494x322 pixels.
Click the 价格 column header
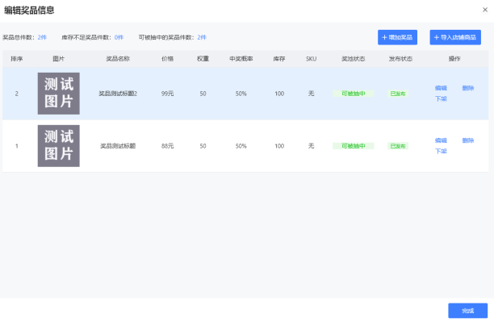click(x=167, y=59)
